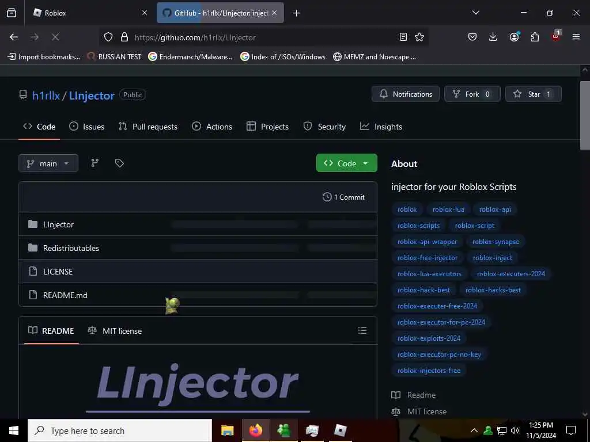This screenshot has height=442, width=590.
Task: Toggle reader view in address bar
Action: pyautogui.click(x=403, y=37)
